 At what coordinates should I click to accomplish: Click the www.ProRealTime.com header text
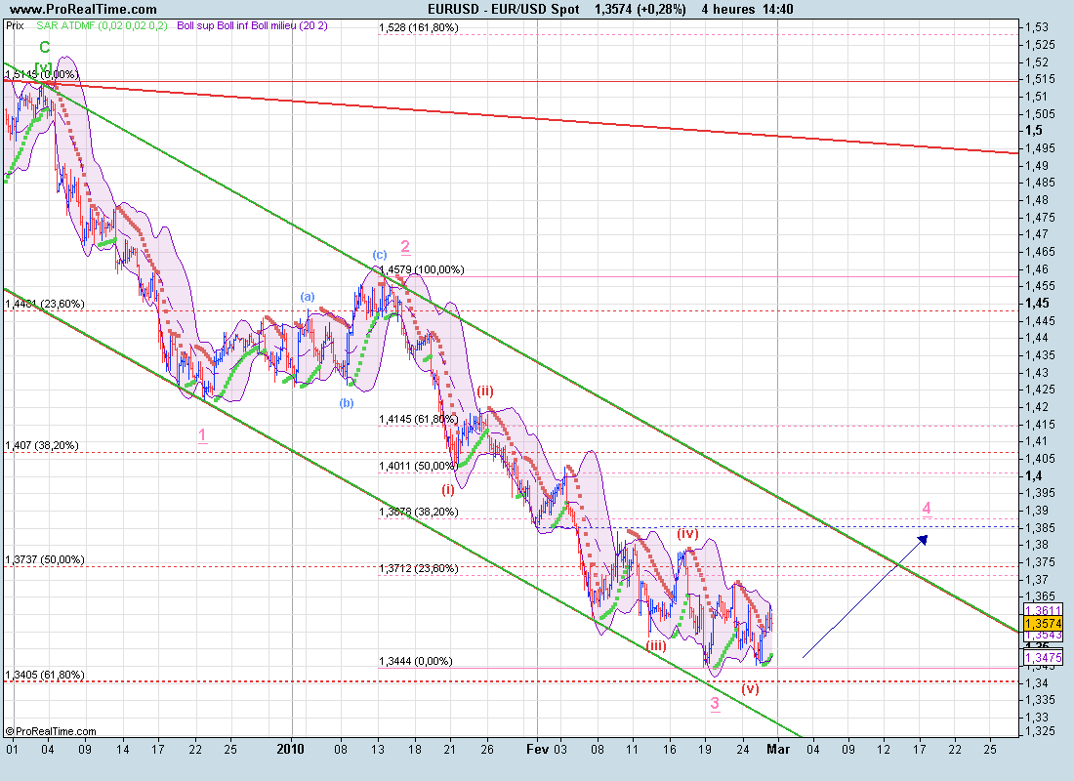[x=84, y=10]
